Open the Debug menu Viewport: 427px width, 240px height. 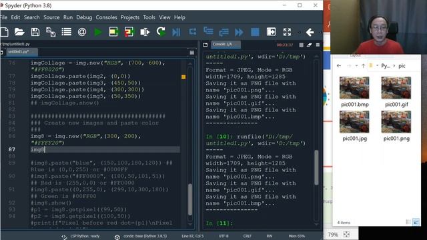point(84,17)
